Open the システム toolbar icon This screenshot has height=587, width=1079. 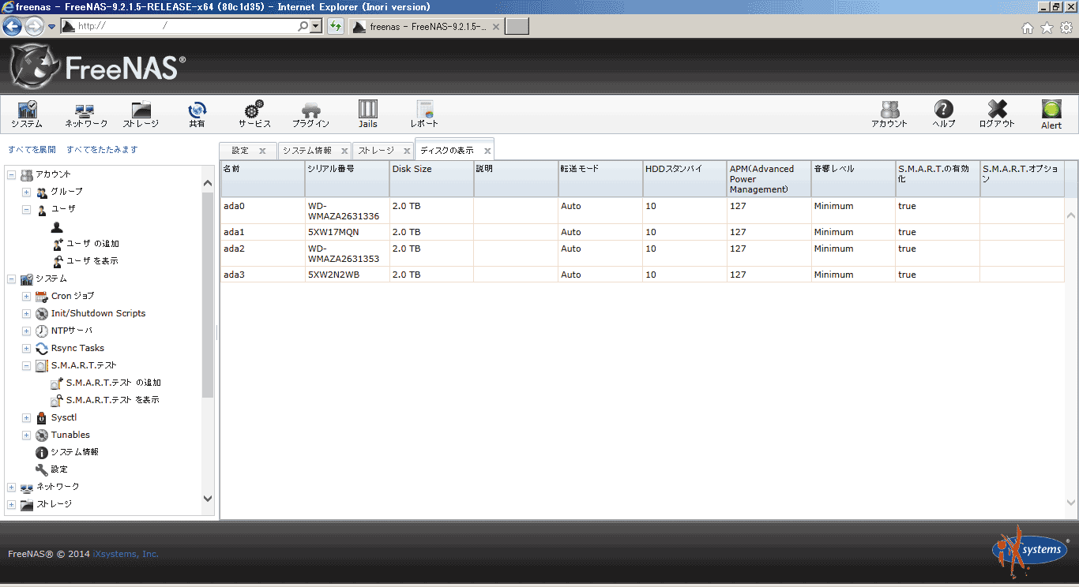pos(27,114)
